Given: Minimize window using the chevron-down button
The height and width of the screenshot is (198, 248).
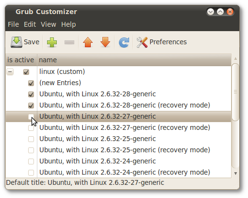Looking at the screenshot, I should (x=211, y=12).
